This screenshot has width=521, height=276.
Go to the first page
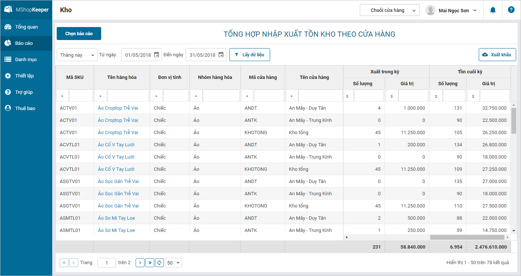point(64,263)
